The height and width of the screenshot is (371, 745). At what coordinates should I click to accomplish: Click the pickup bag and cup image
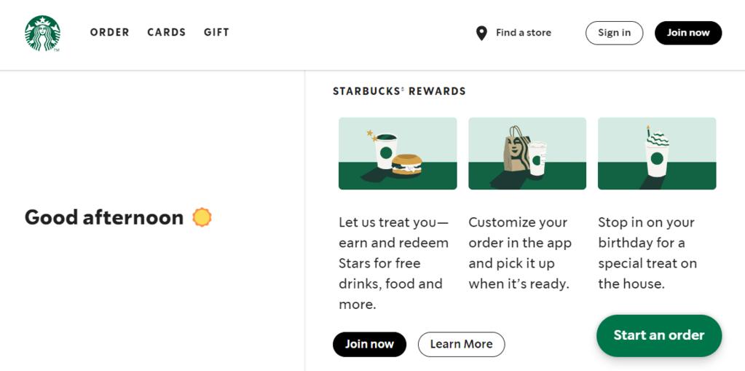coord(527,154)
